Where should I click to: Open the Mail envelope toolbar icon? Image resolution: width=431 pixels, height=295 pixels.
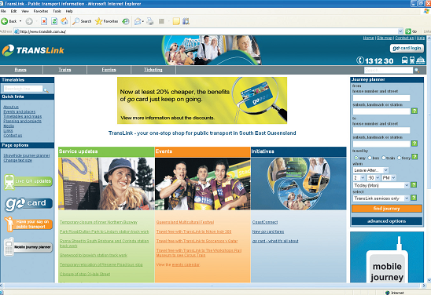coord(138,21)
